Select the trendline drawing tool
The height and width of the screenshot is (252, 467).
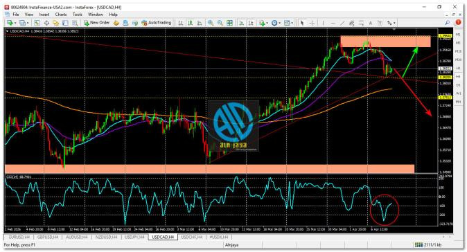coord(342,23)
